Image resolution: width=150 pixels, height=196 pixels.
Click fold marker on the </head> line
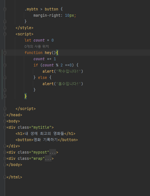(x=5, y=115)
